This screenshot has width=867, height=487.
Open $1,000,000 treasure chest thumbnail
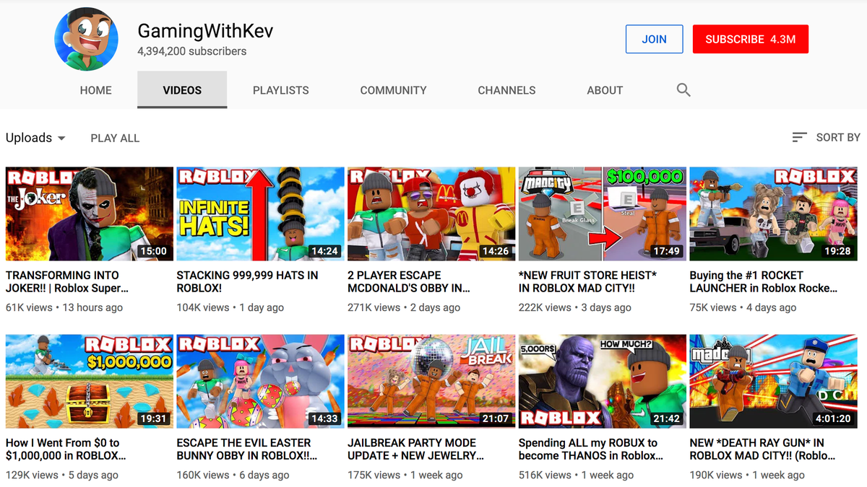tap(90, 382)
